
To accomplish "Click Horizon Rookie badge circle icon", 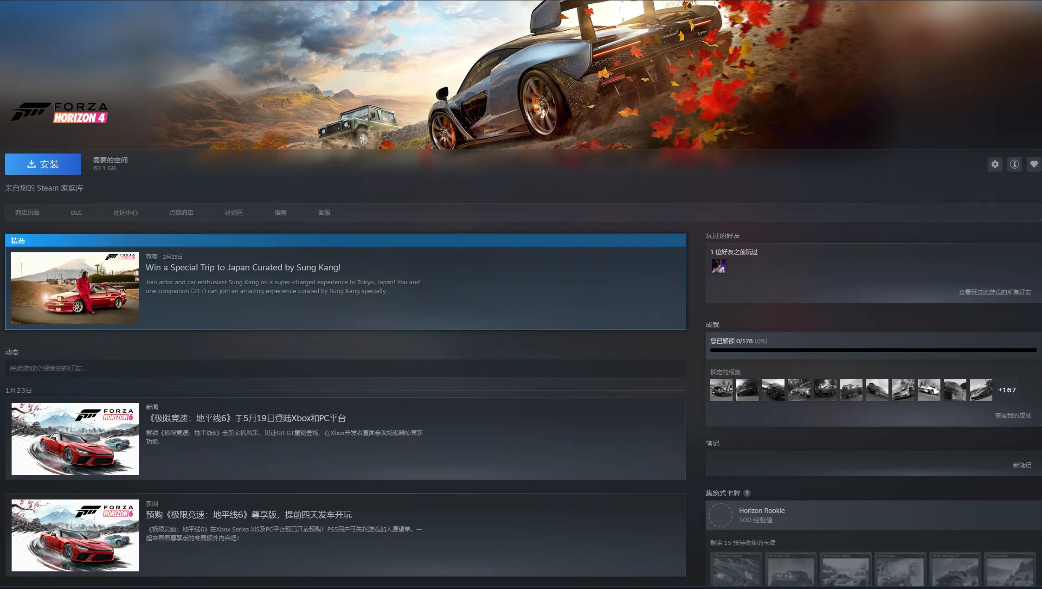I will (x=720, y=515).
